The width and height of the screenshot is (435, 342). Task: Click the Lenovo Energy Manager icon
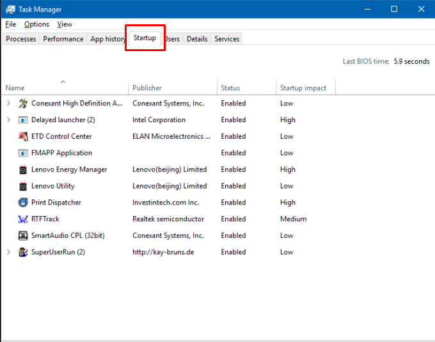23,169
